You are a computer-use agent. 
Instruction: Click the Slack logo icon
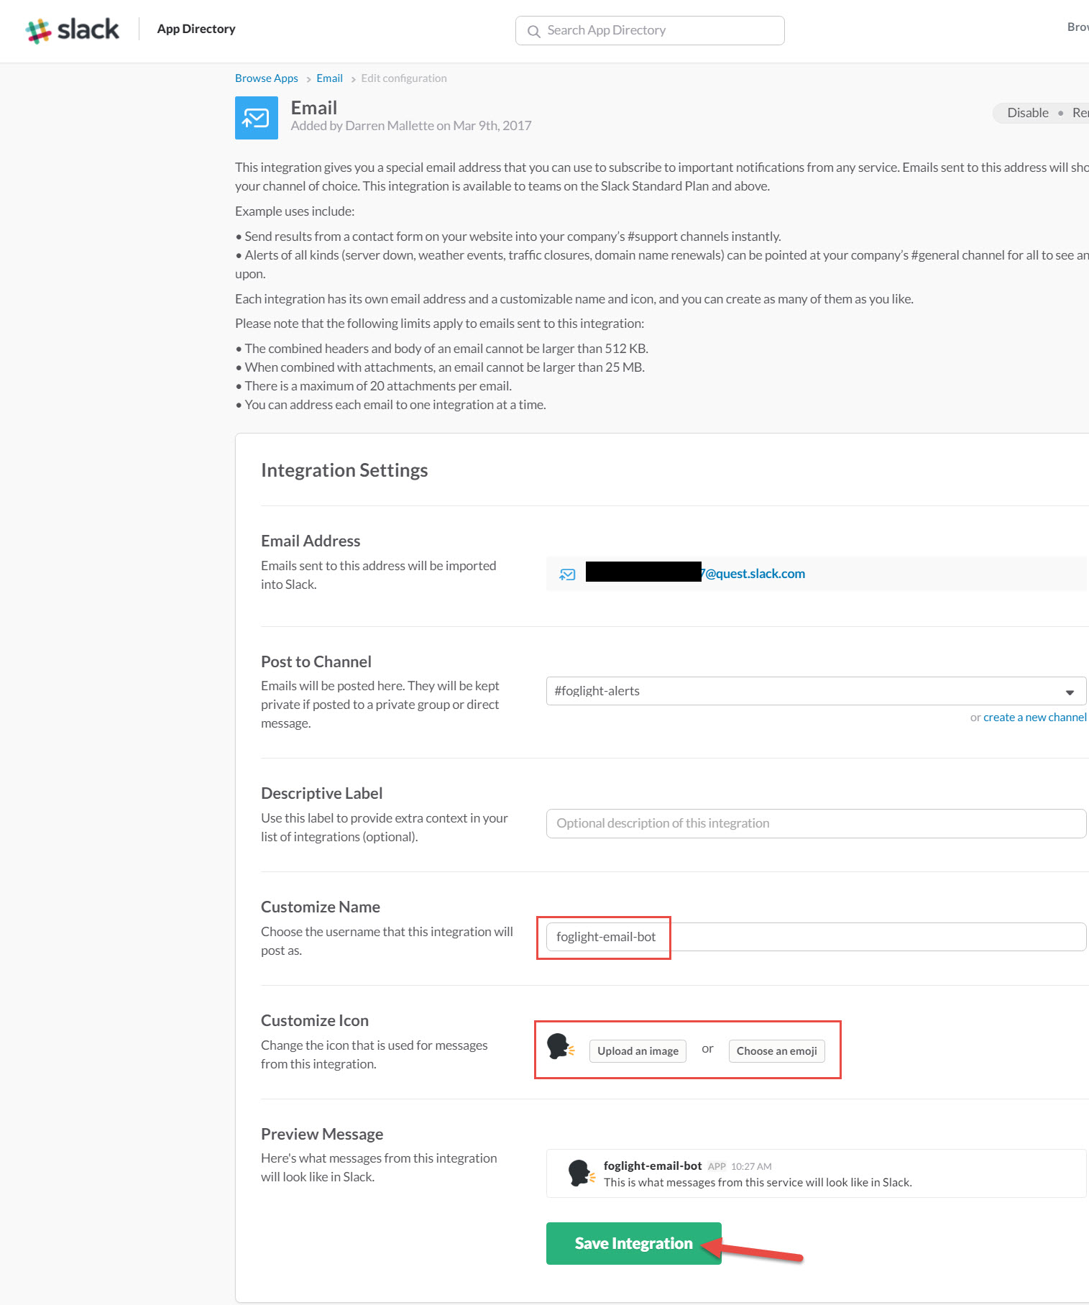coord(39,30)
